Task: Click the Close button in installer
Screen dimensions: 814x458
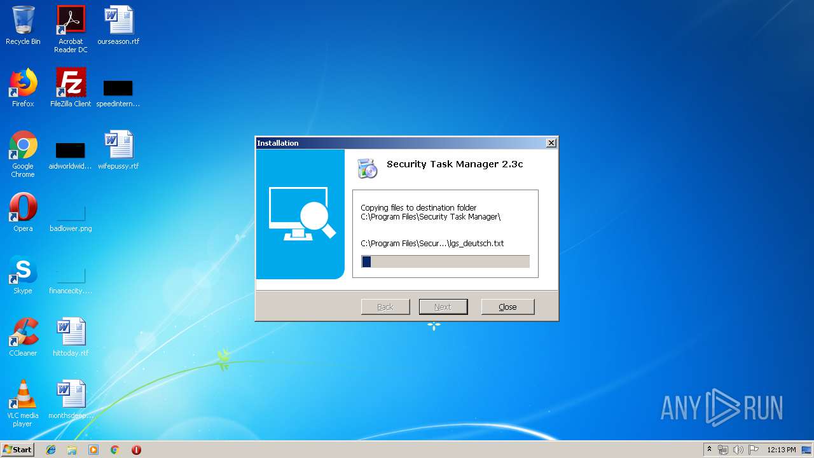Action: pos(507,307)
